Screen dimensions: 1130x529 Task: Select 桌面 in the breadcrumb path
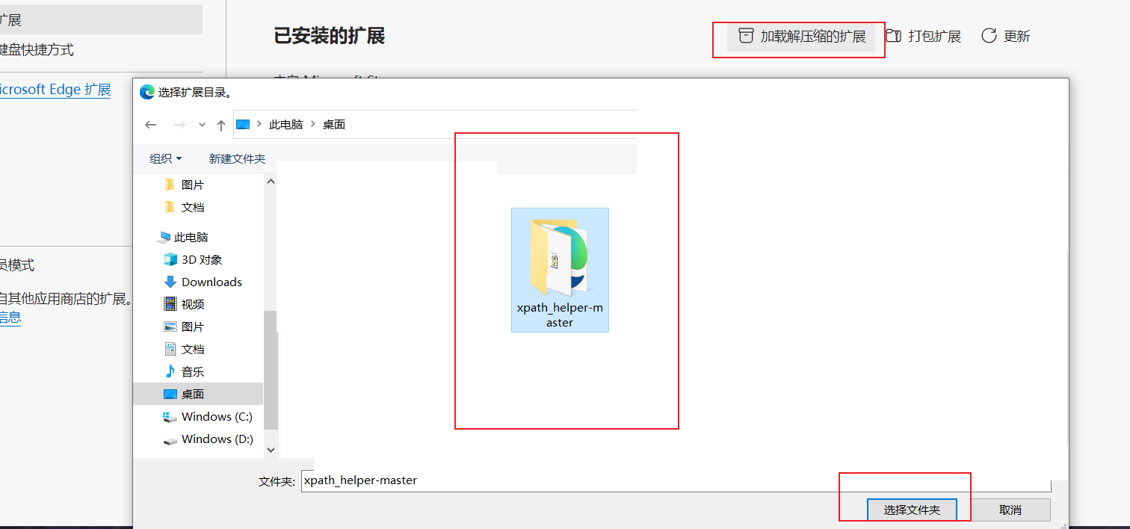(333, 124)
